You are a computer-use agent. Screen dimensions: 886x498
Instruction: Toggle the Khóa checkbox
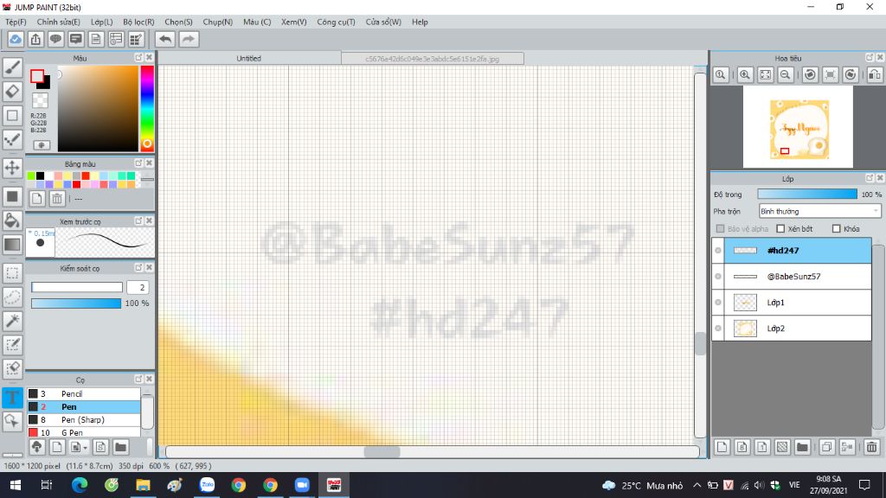[x=837, y=228]
